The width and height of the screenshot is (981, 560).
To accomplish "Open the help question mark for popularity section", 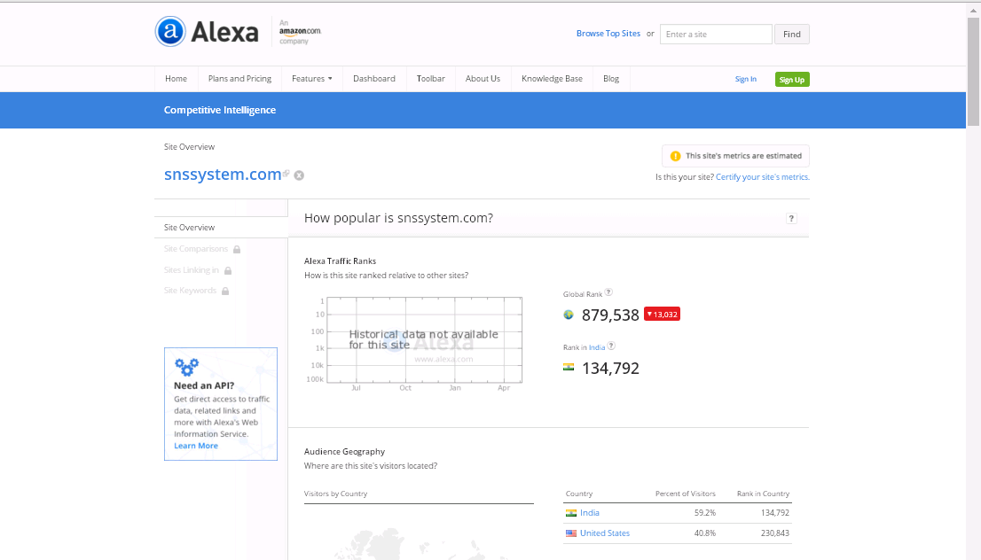I will tap(791, 219).
